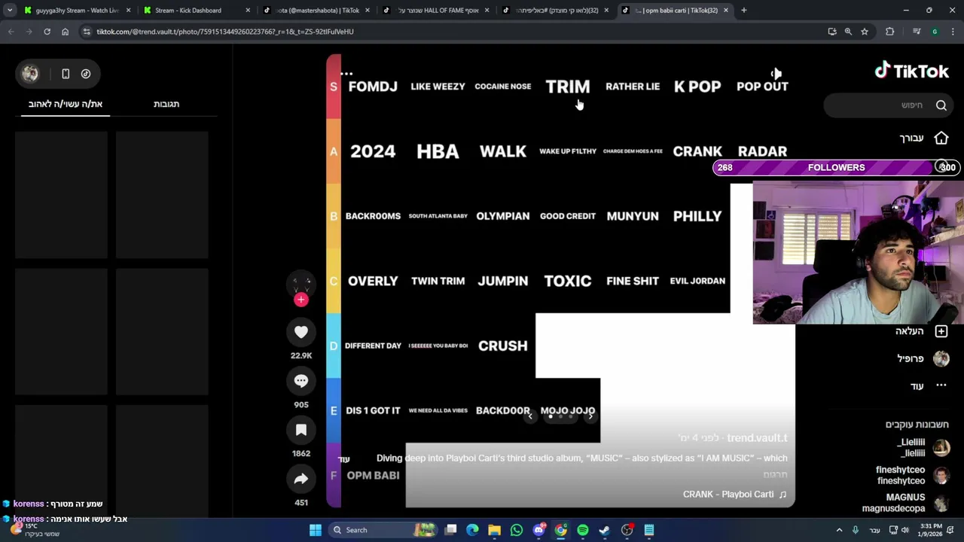Image resolution: width=964 pixels, height=542 pixels.
Task: Select the את/ה עשוי/ה לאהוב tab
Action: 66,104
